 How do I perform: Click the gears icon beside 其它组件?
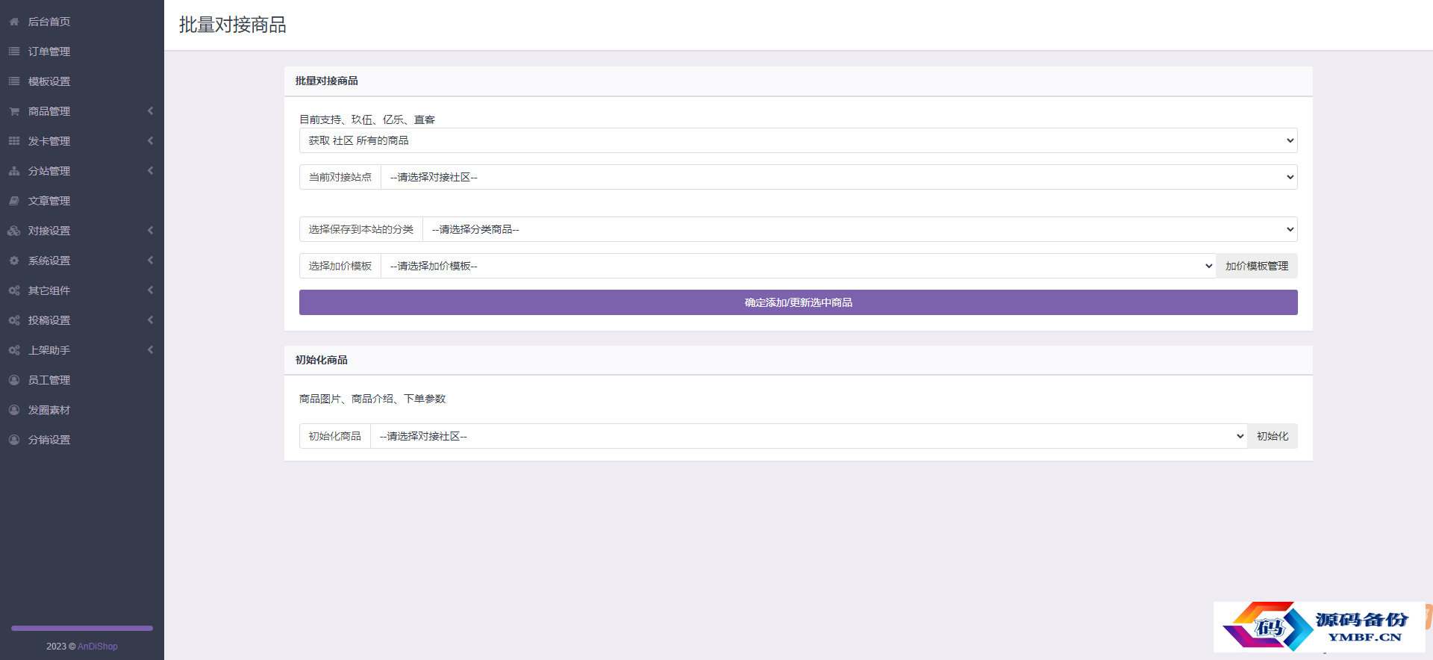tap(14, 290)
